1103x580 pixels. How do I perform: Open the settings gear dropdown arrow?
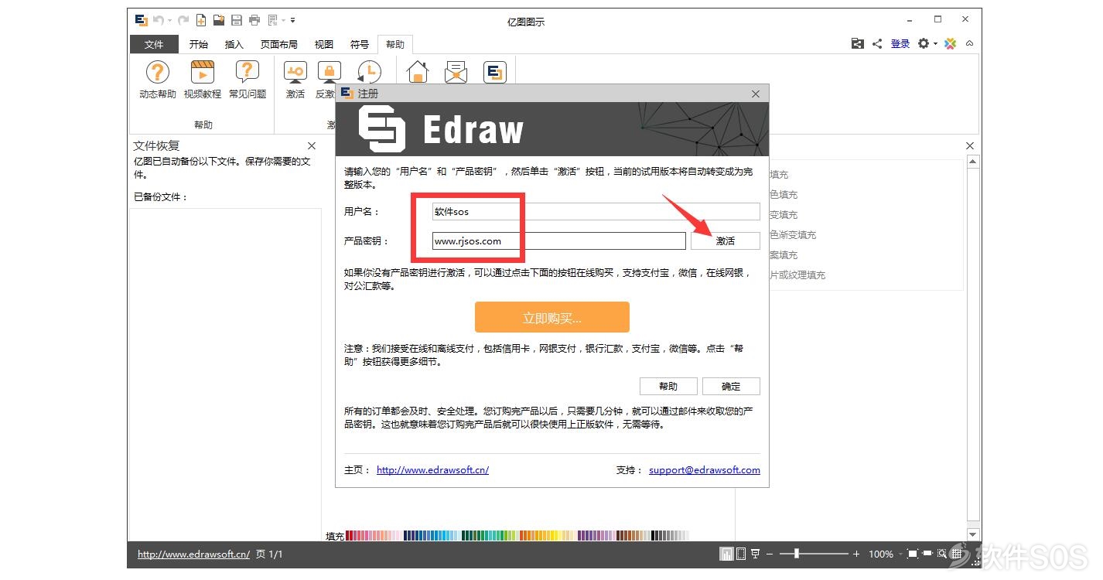click(936, 44)
